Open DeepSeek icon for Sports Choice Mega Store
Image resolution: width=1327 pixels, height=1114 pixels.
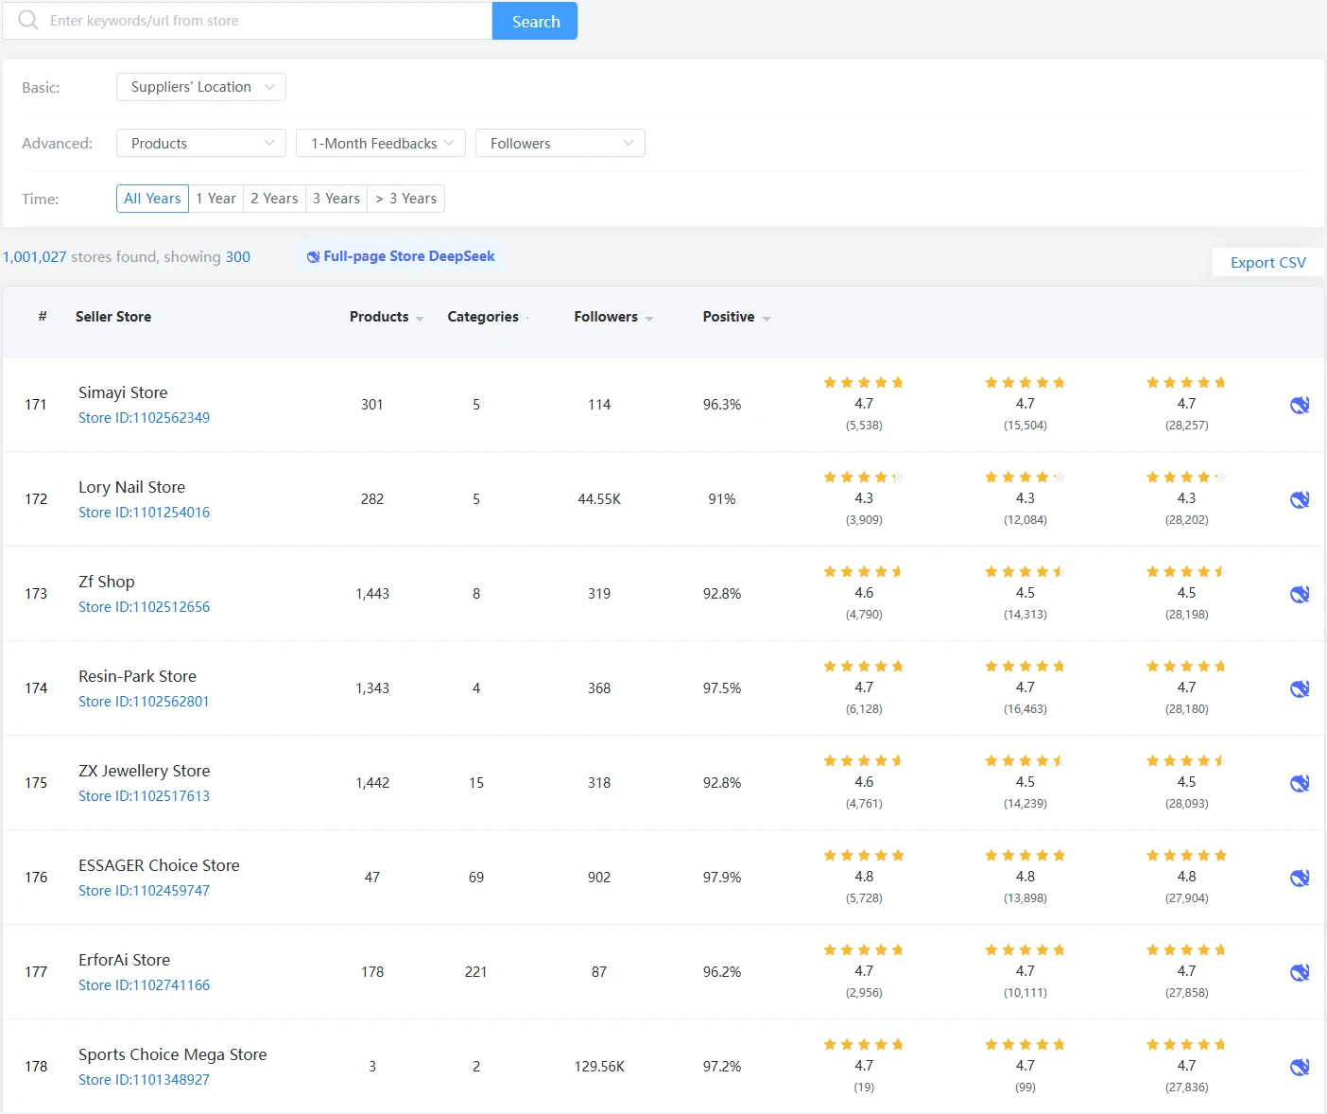[x=1300, y=1067]
